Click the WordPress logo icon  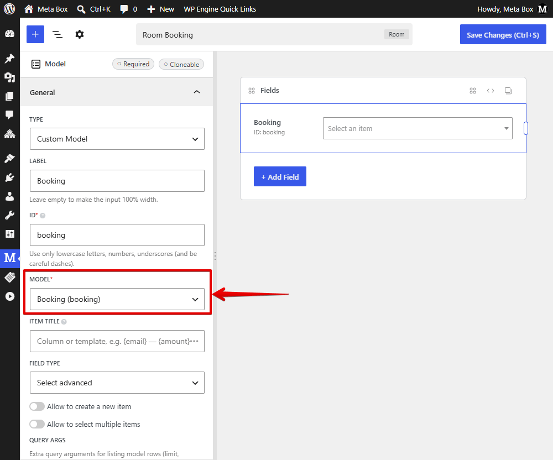click(9, 9)
